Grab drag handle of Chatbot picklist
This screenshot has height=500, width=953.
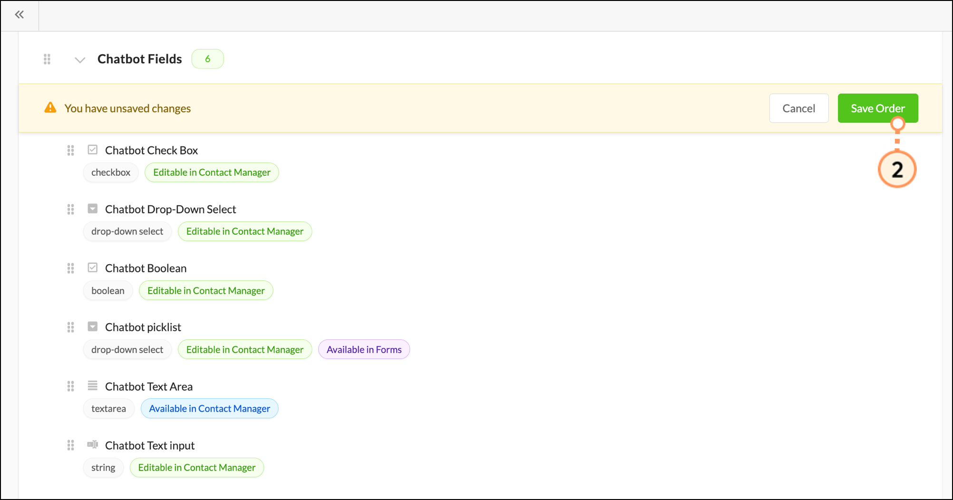pyautogui.click(x=71, y=327)
